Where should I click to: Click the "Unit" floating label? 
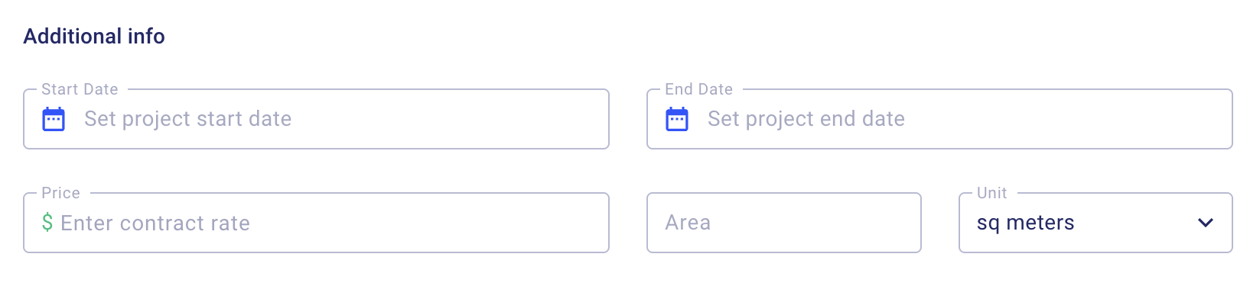(x=991, y=193)
